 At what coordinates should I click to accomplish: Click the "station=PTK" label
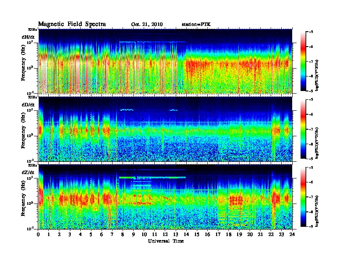pos(196,24)
